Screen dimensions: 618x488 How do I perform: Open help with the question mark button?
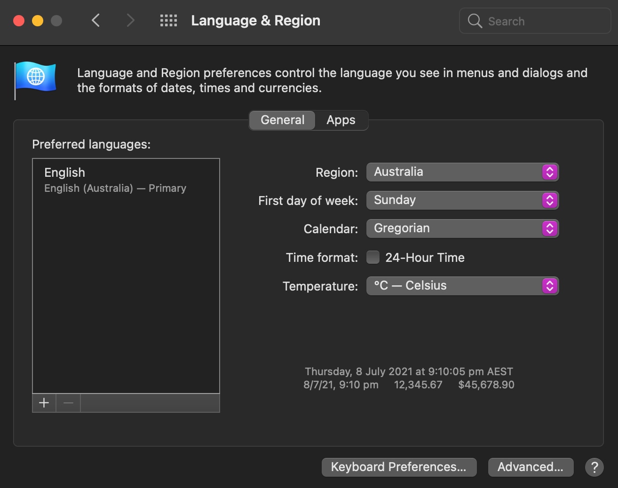coord(594,467)
